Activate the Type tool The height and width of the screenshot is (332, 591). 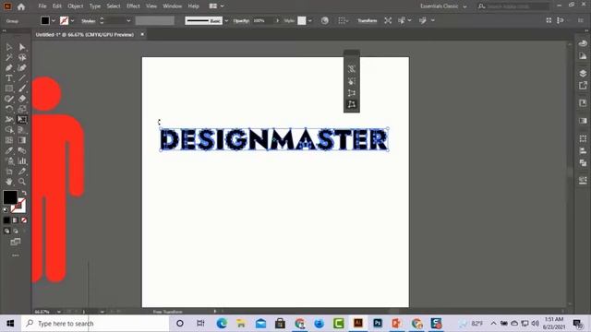click(8, 77)
